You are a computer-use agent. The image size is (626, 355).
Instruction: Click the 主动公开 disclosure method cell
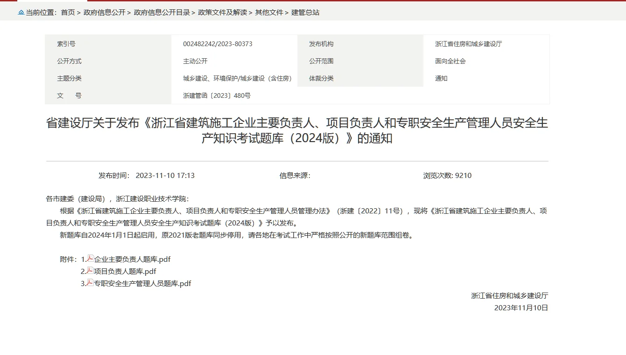[x=196, y=61]
